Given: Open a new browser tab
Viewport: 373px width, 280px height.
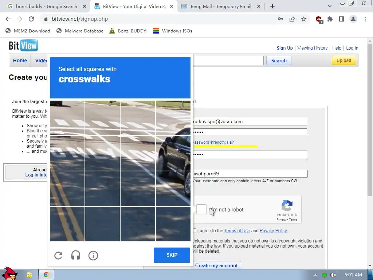Looking at the screenshot, I should pos(272,7).
